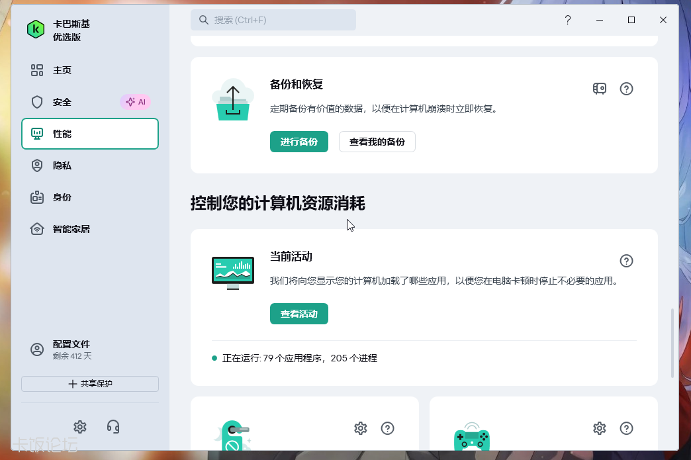Click the do-not-disturb door hanger illustration
691x460 pixels.
pyautogui.click(x=233, y=436)
